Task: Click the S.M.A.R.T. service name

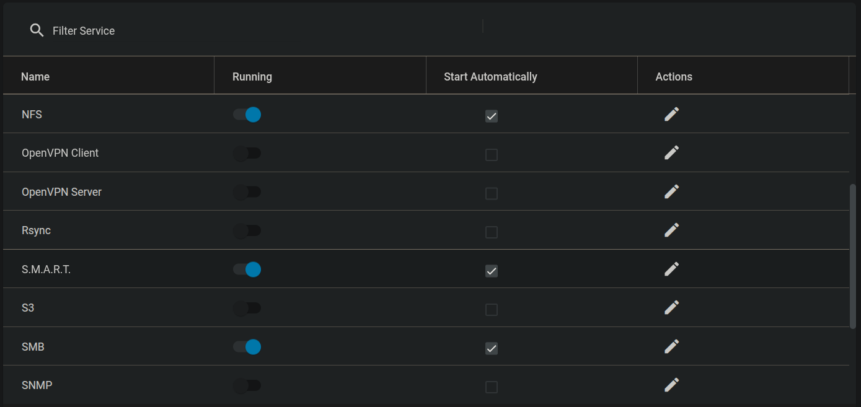Action: pos(46,269)
